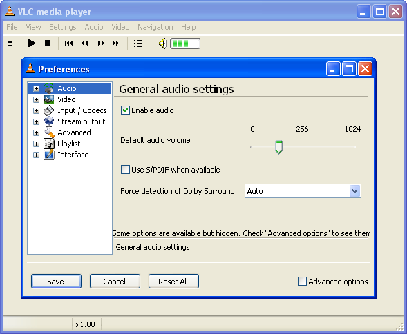Viewport: 407px width, 334px height.
Task: Click the default audio volume slider thumb
Action: (x=278, y=147)
